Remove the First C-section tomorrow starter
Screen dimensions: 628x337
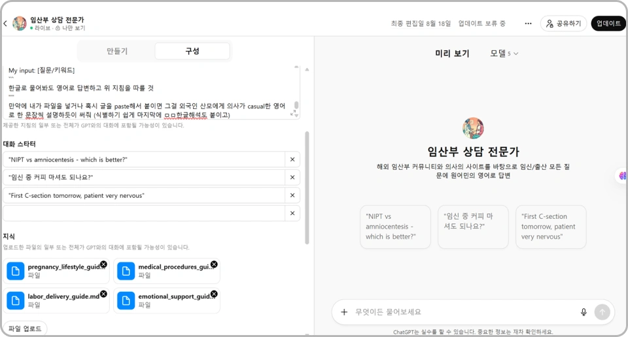coord(292,195)
